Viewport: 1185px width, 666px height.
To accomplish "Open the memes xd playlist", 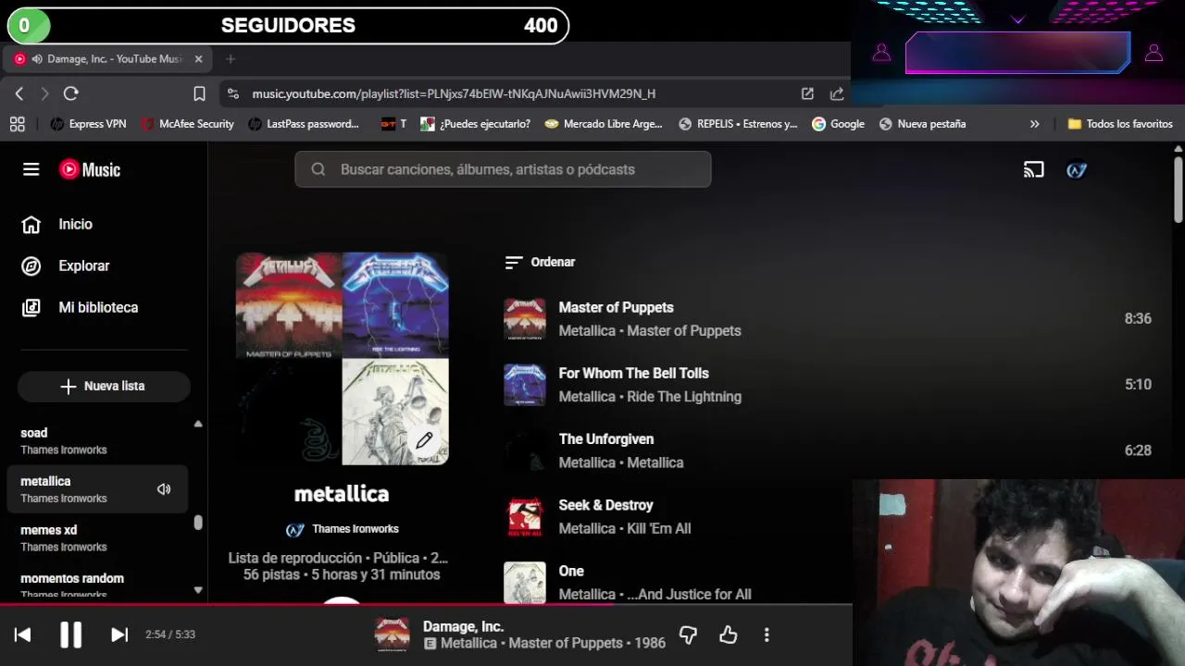I will pos(97,538).
